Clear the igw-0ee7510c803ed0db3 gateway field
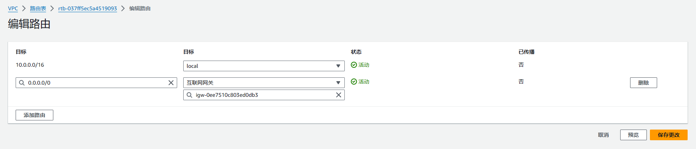This screenshot has height=149, width=696. pyautogui.click(x=339, y=95)
